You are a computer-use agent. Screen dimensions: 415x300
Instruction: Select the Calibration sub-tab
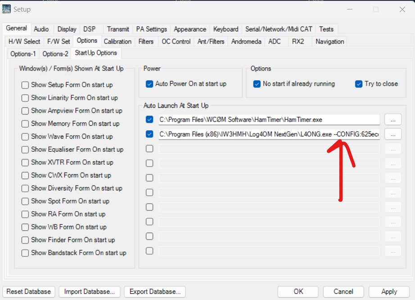(117, 41)
